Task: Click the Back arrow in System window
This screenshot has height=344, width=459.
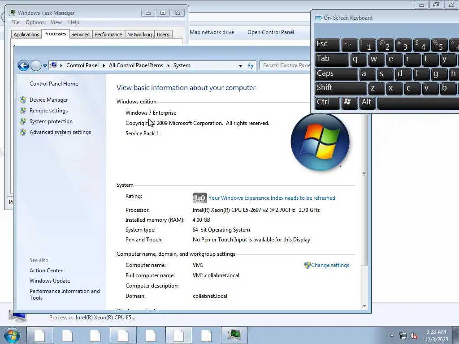Action: coord(23,65)
